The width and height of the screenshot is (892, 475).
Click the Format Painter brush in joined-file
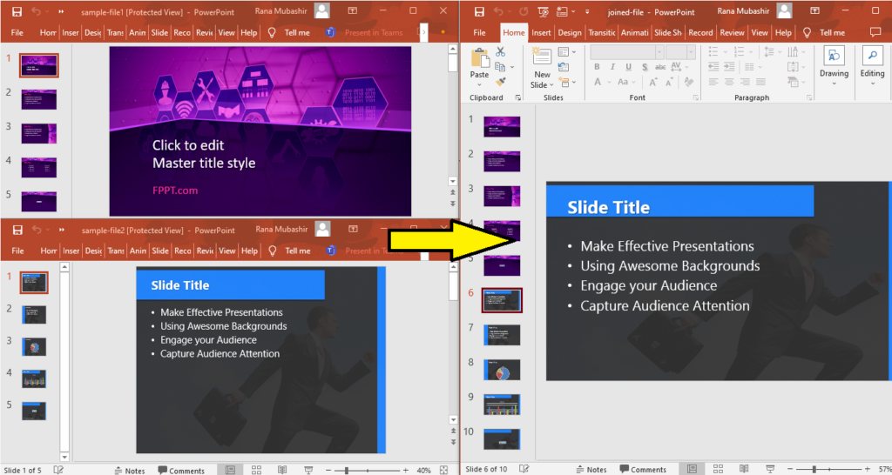[500, 82]
